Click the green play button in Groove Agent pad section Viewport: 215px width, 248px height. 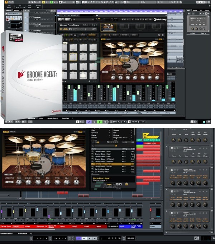point(66,35)
